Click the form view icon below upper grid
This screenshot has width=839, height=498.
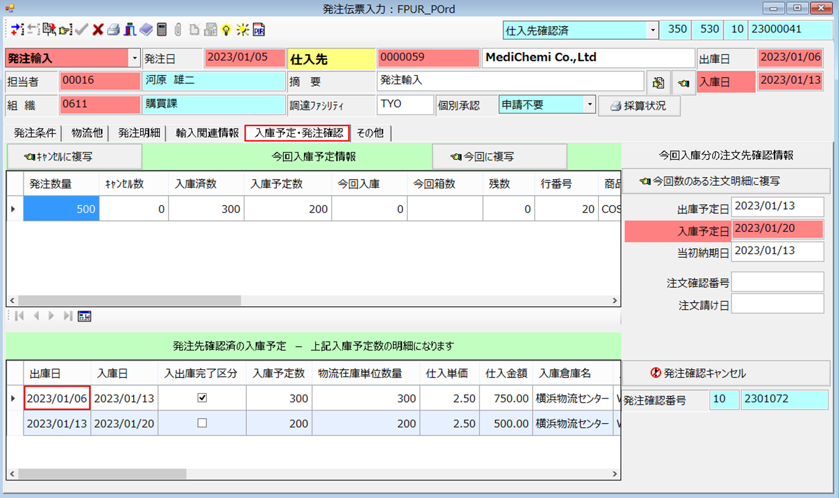(84, 316)
